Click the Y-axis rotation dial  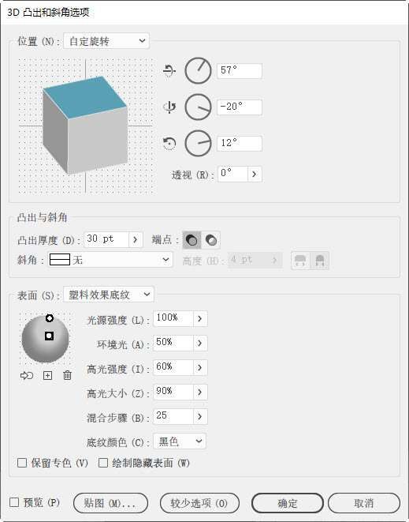(198, 107)
